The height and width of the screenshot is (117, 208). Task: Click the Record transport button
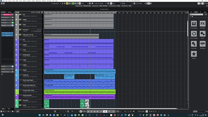point(113,112)
